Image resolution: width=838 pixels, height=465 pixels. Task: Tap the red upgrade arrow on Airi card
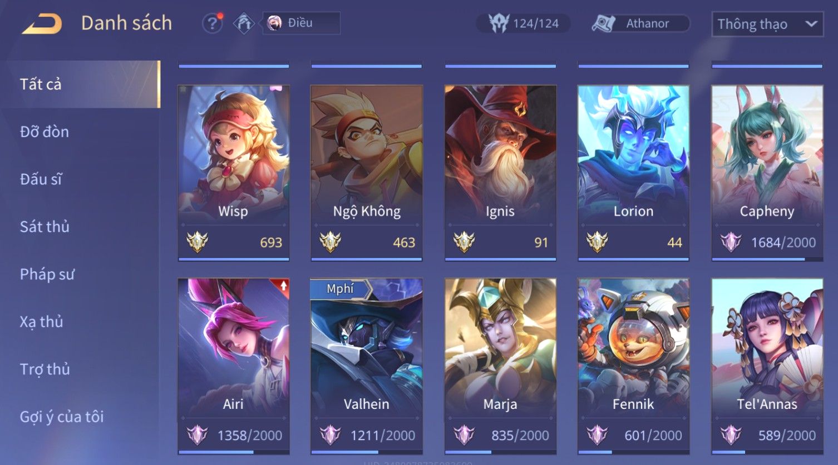(x=283, y=286)
